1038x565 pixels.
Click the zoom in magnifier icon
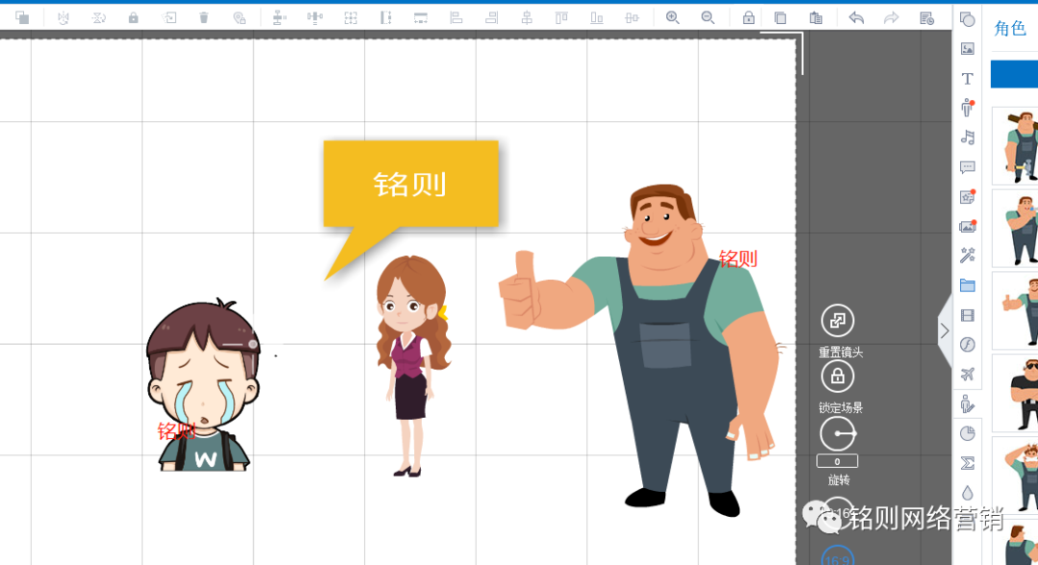(673, 17)
